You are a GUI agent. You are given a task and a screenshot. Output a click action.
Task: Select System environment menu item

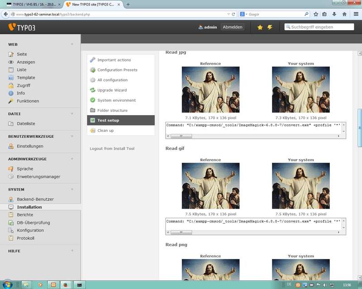tap(116, 100)
